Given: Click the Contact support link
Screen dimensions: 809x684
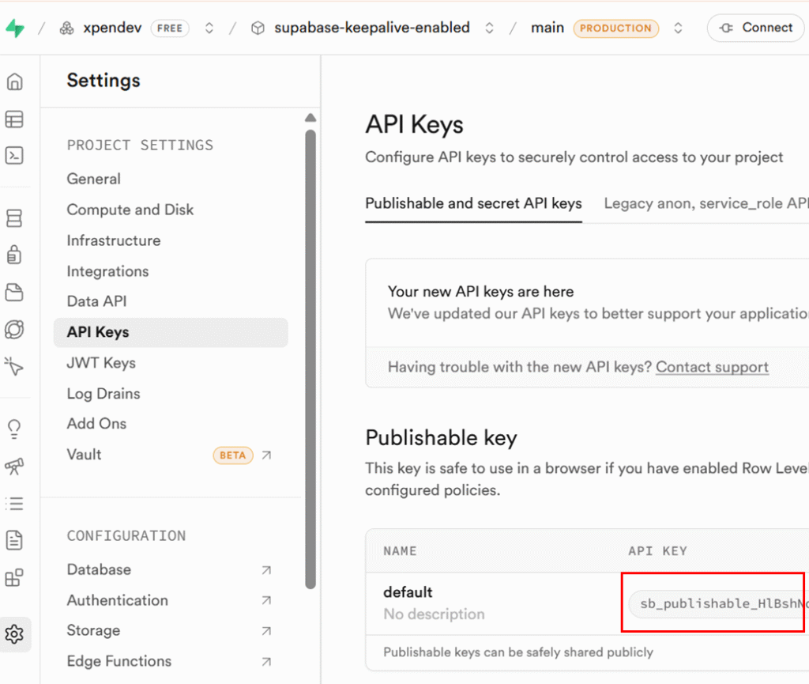Looking at the screenshot, I should pos(712,367).
